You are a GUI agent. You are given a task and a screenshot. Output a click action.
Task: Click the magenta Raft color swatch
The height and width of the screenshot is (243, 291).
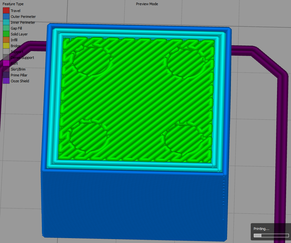[x=6, y=63]
